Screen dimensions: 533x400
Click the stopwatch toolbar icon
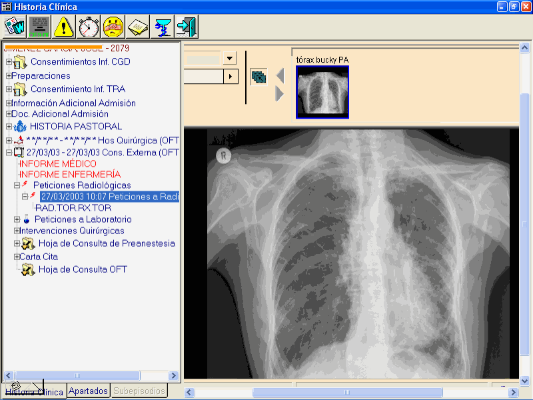pos(88,27)
